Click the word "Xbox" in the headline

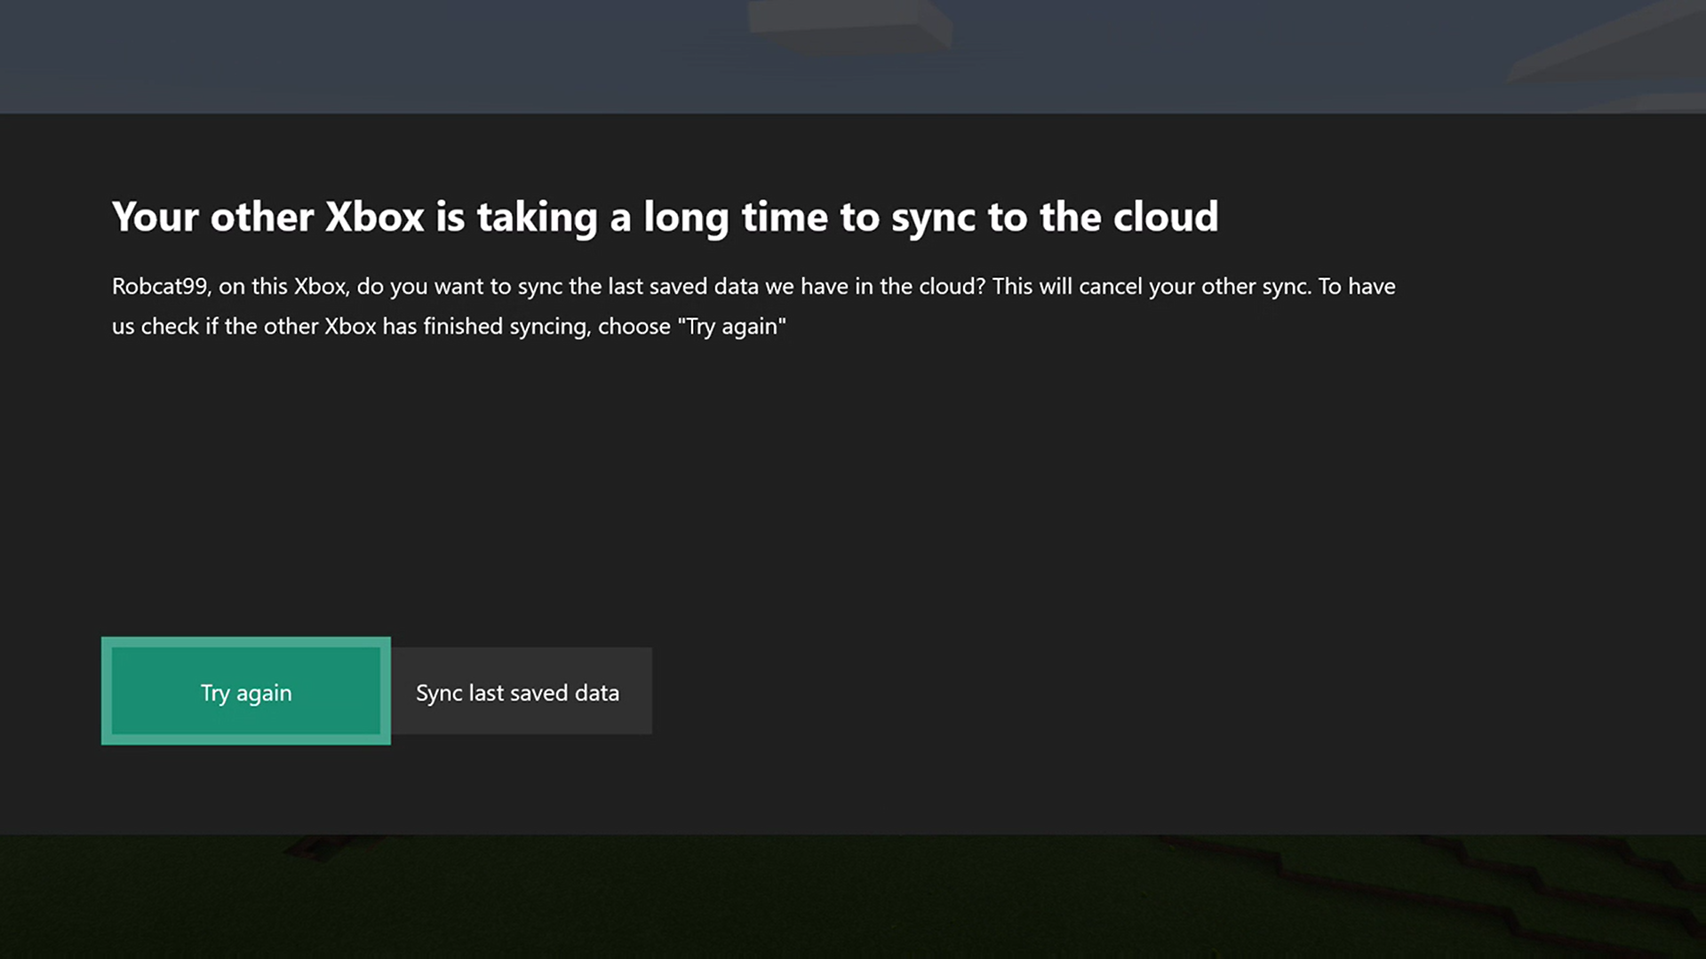pyautogui.click(x=374, y=217)
